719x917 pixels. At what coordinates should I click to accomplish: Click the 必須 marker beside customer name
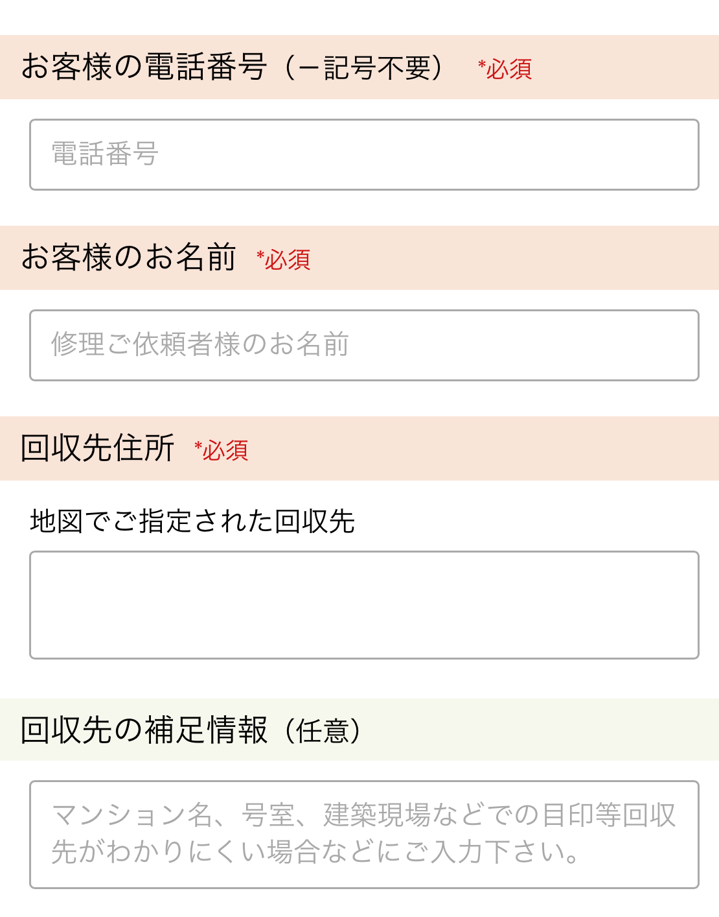pyautogui.click(x=284, y=260)
